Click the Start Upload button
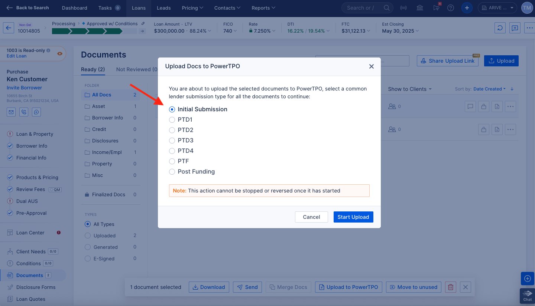The image size is (535, 306). [353, 217]
